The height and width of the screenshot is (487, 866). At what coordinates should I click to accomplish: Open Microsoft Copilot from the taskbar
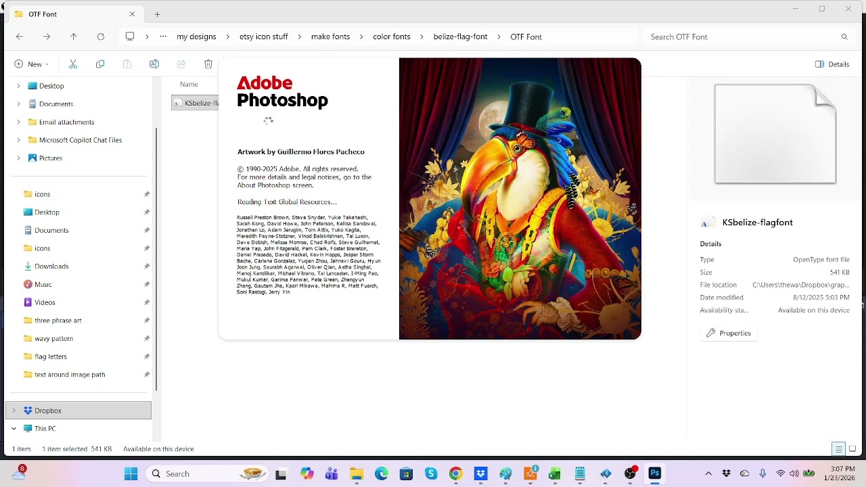[307, 473]
